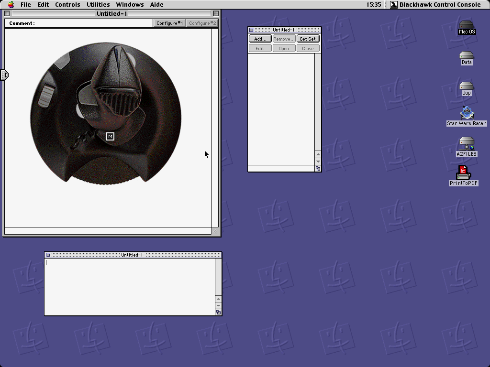Close the set list Untitled-1 window
This screenshot has height=367, width=490.
point(251,30)
